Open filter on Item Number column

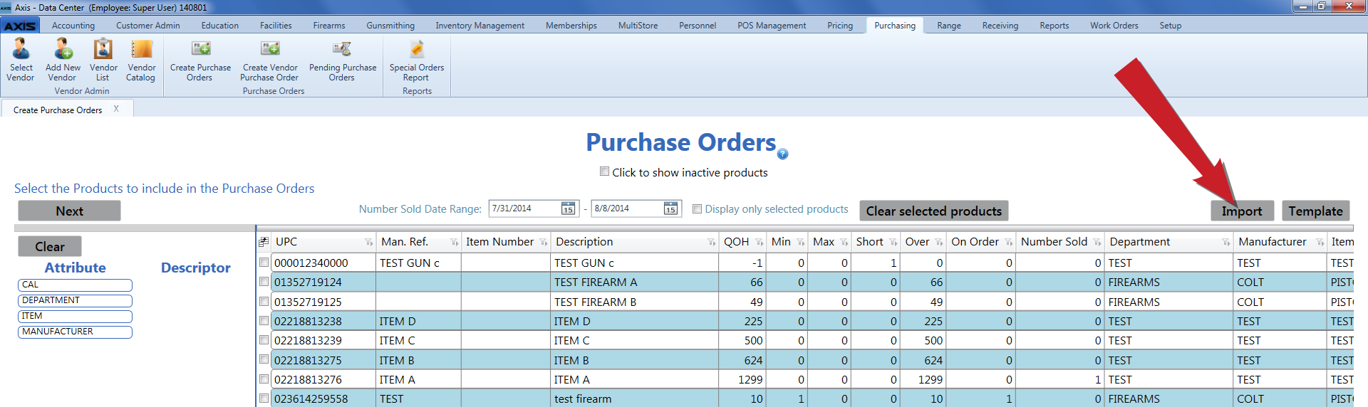543,243
